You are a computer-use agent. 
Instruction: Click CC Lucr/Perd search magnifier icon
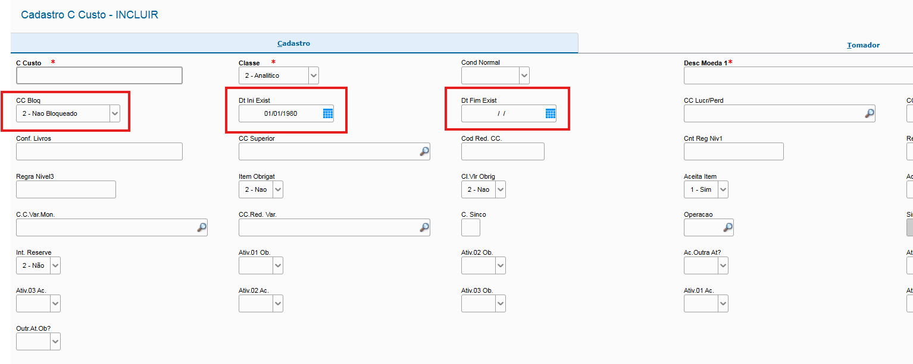point(870,113)
